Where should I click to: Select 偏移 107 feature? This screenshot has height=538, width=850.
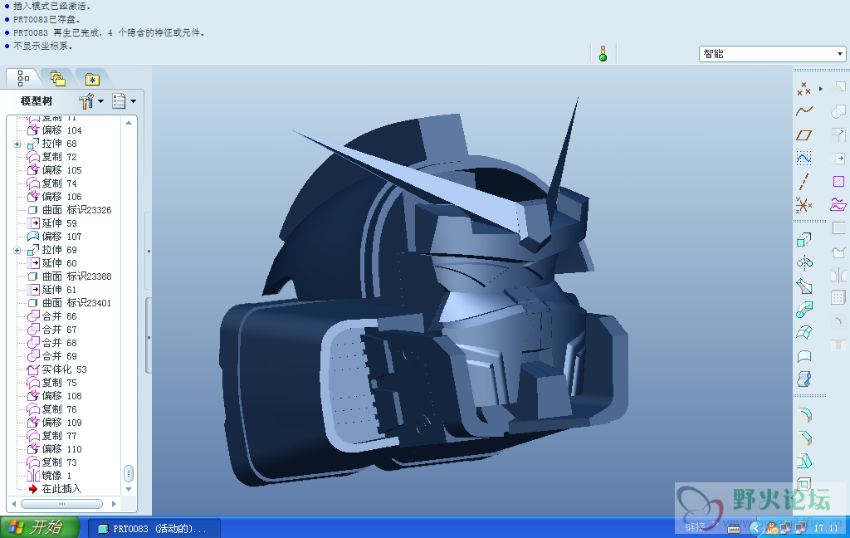55,237
